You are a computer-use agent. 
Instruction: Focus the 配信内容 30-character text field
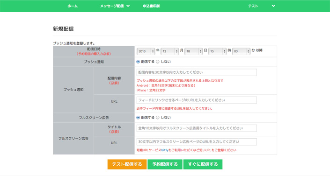[197, 72]
